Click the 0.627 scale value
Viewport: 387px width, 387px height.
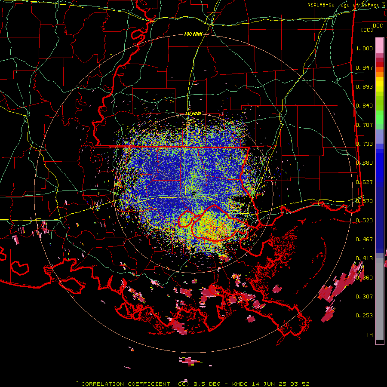[364, 182]
